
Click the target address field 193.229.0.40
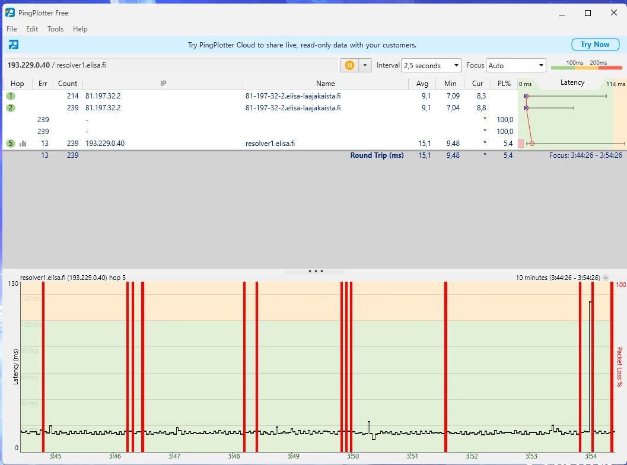(x=171, y=65)
